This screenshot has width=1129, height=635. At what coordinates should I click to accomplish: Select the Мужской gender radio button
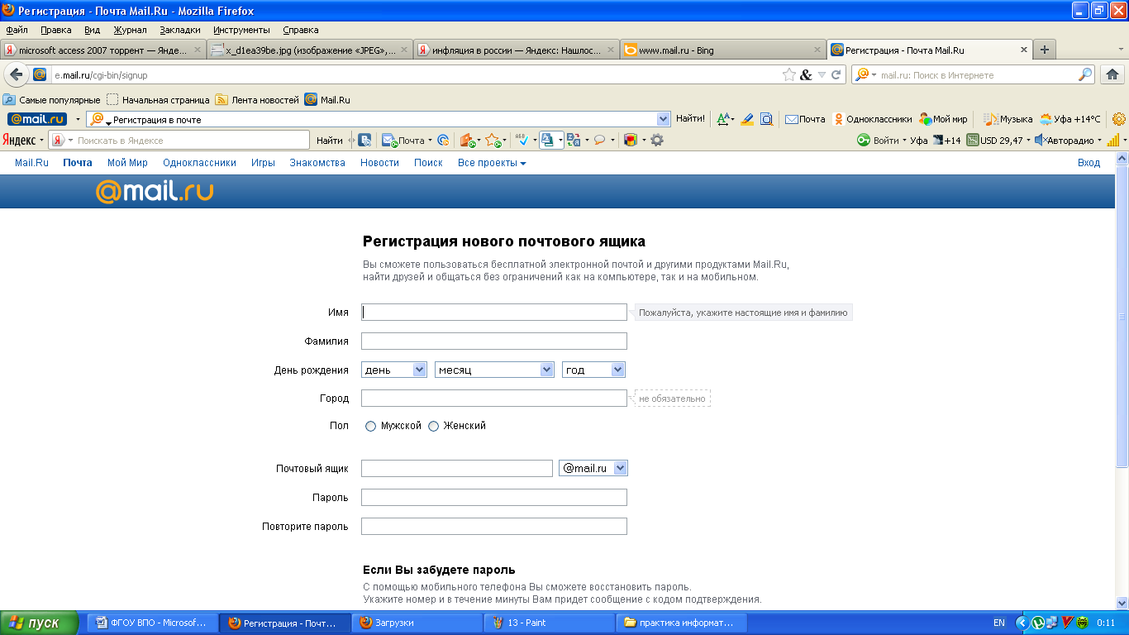[370, 427]
